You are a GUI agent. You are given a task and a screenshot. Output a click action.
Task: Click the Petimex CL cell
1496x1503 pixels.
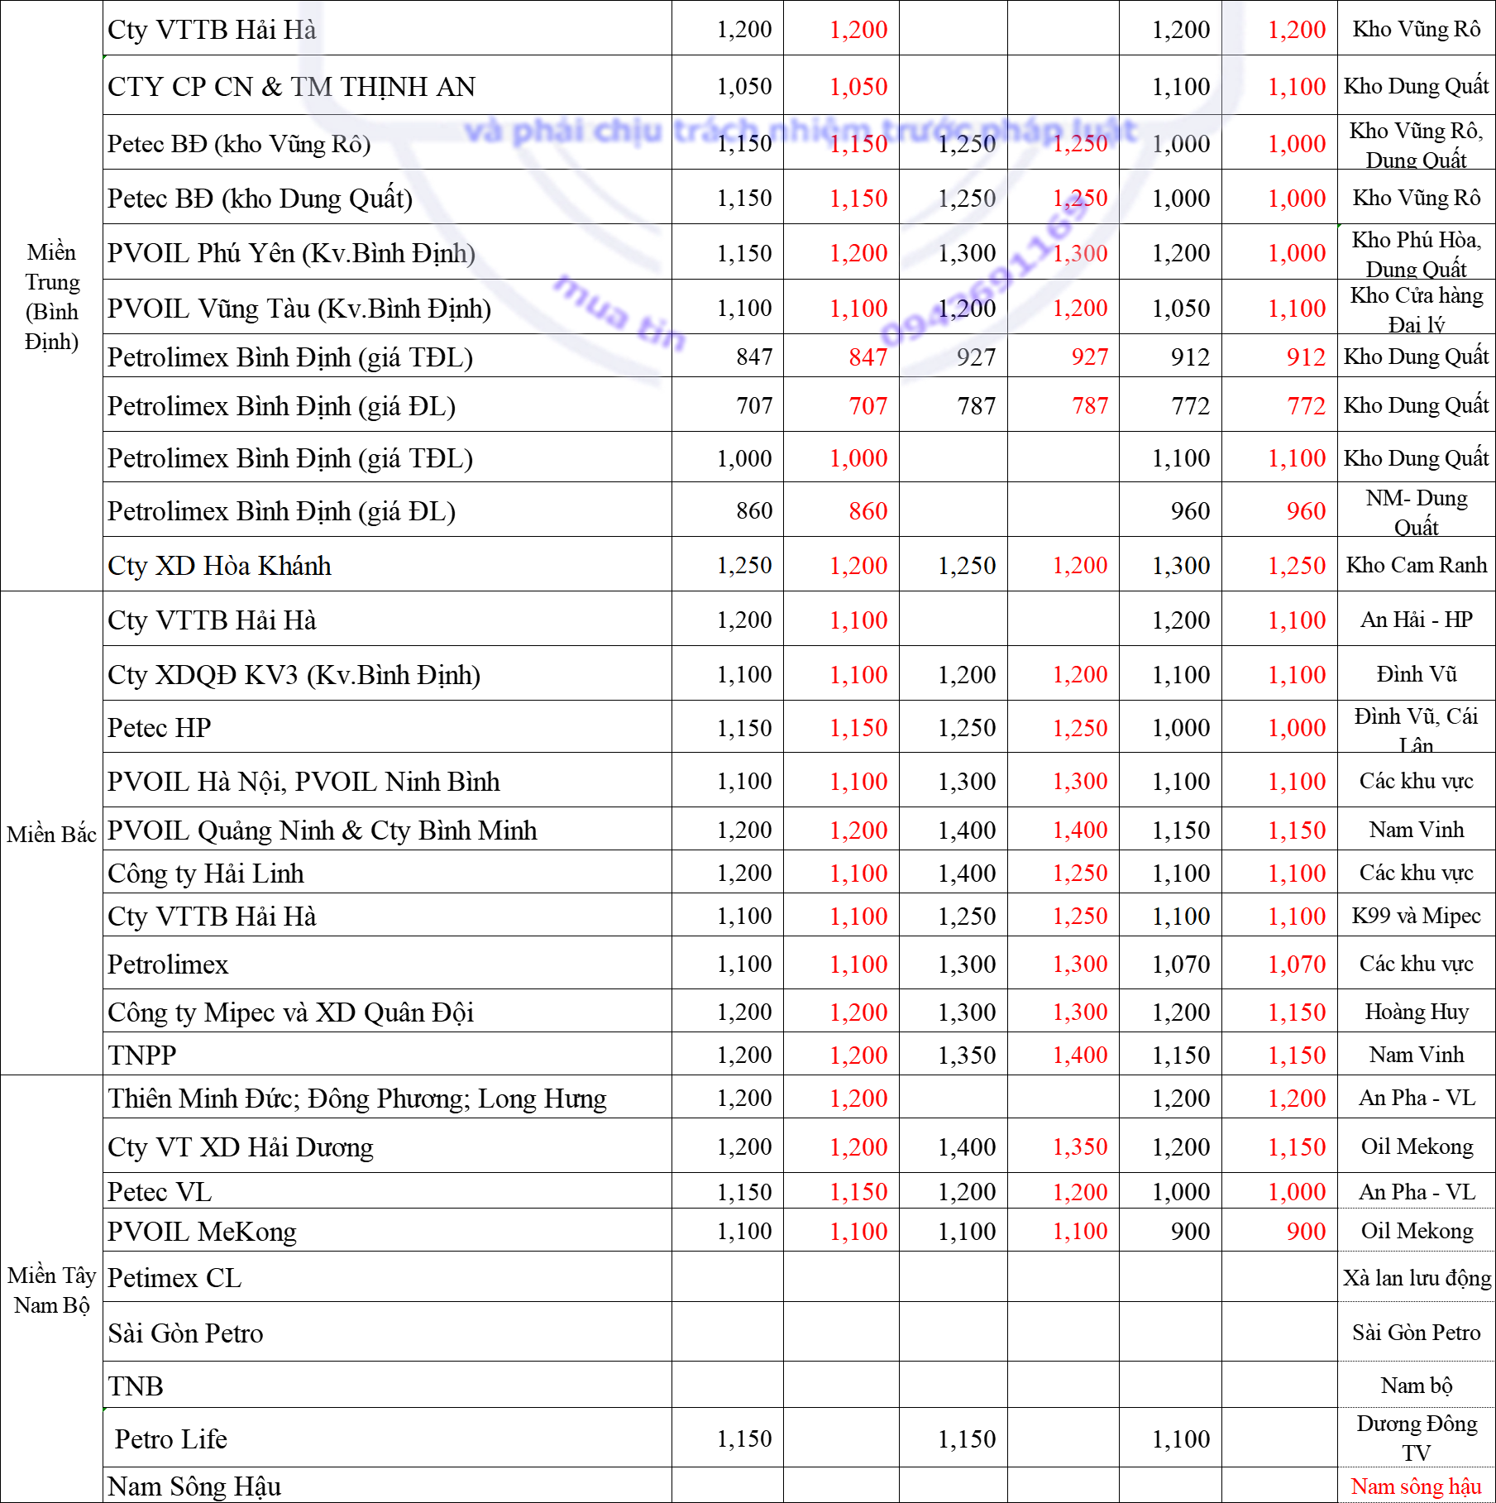pos(387,1277)
